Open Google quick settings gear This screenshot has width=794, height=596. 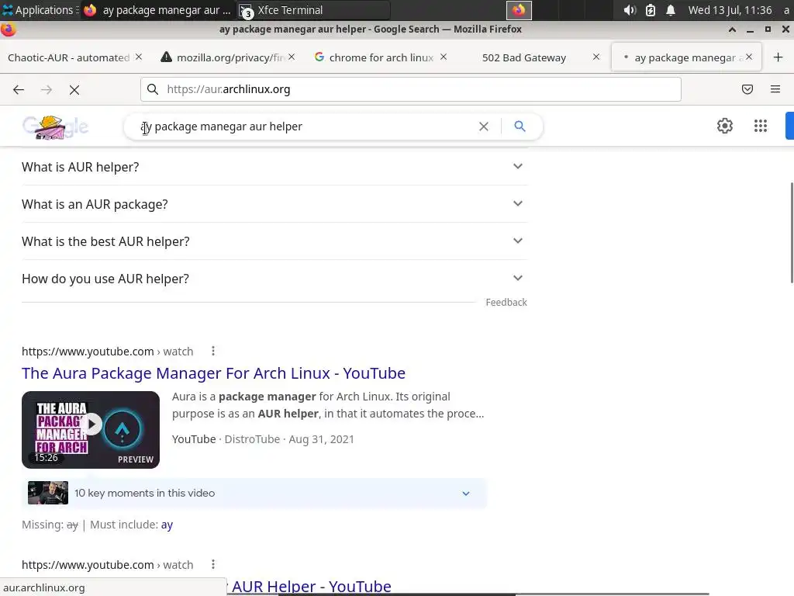point(725,126)
